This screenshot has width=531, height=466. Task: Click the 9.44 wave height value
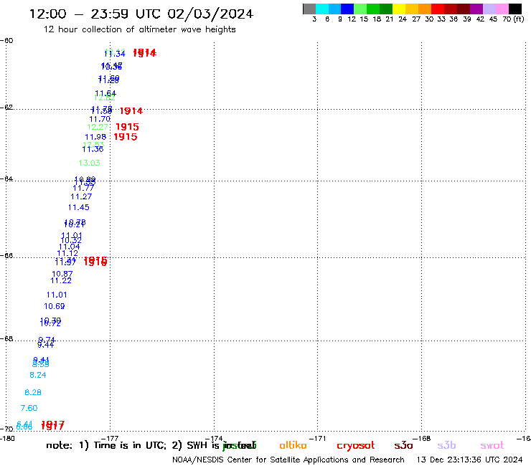45,345
